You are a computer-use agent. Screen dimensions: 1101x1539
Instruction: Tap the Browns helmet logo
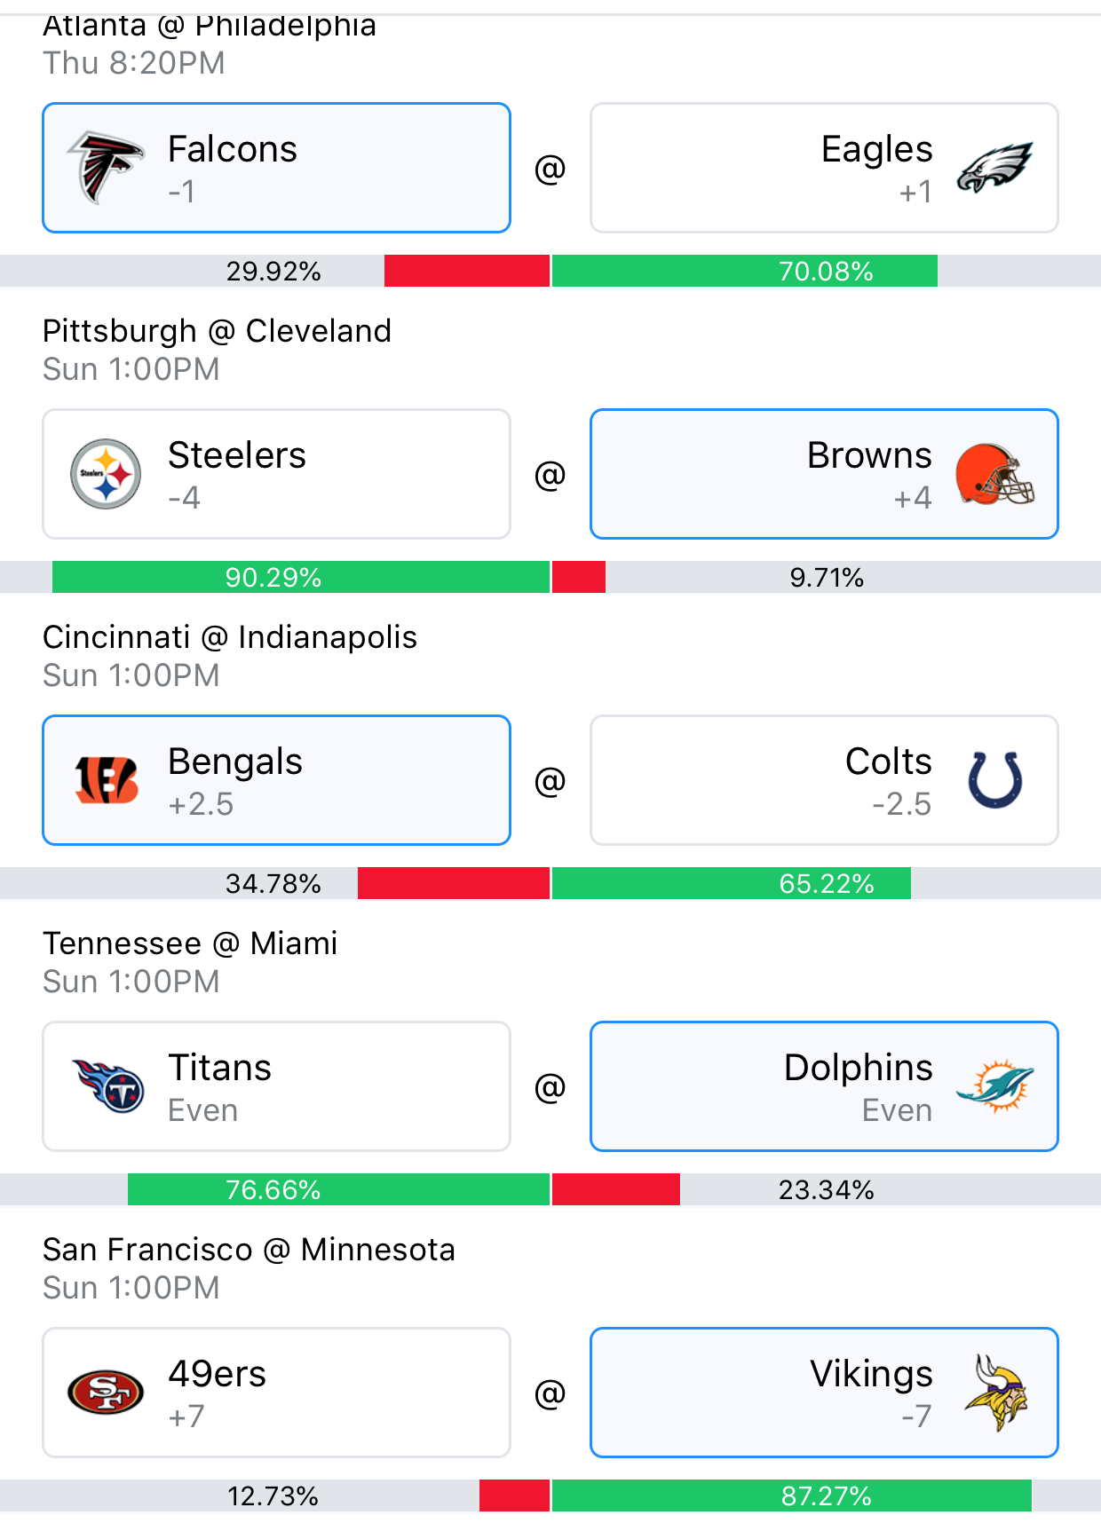pos(994,475)
